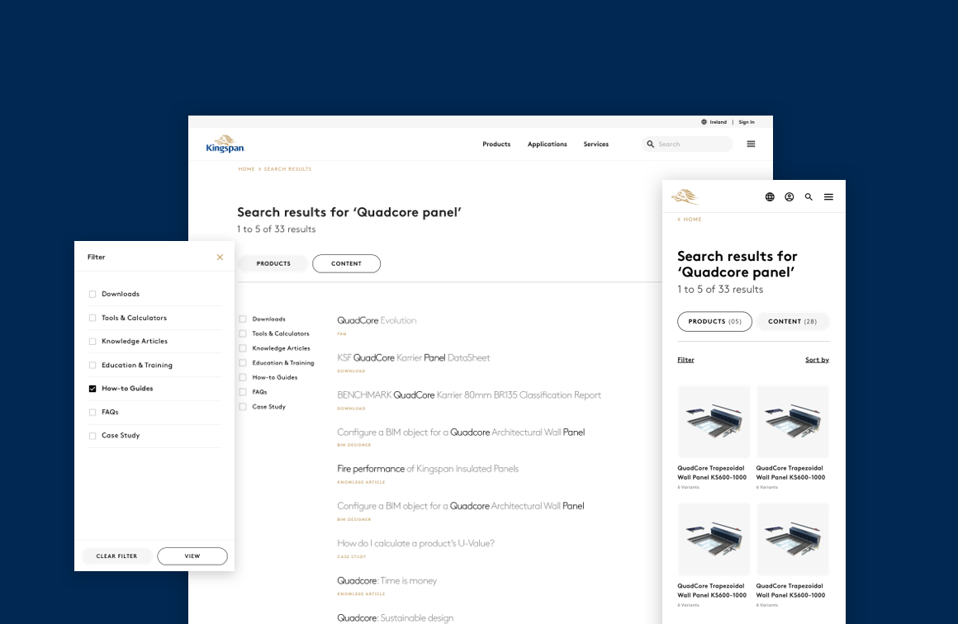958x624 pixels.
Task: Switch to the desktop PRODUCTS tab
Action: [273, 264]
